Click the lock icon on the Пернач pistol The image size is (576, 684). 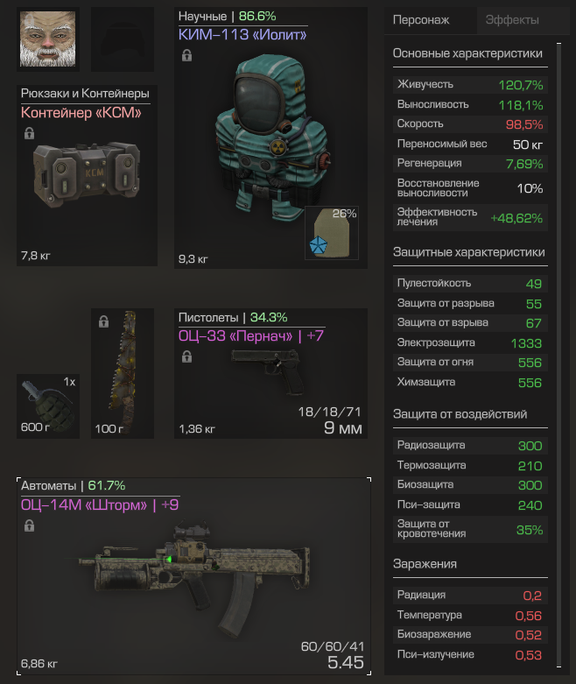click(x=186, y=356)
